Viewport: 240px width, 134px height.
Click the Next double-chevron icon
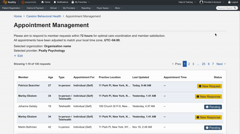tap(225, 64)
